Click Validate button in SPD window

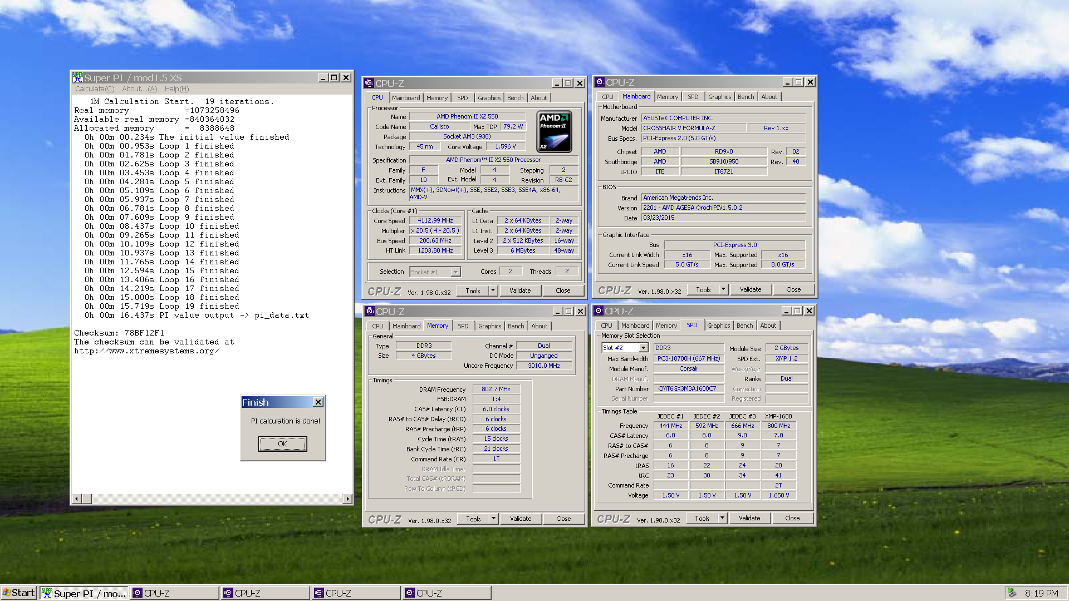(x=749, y=518)
